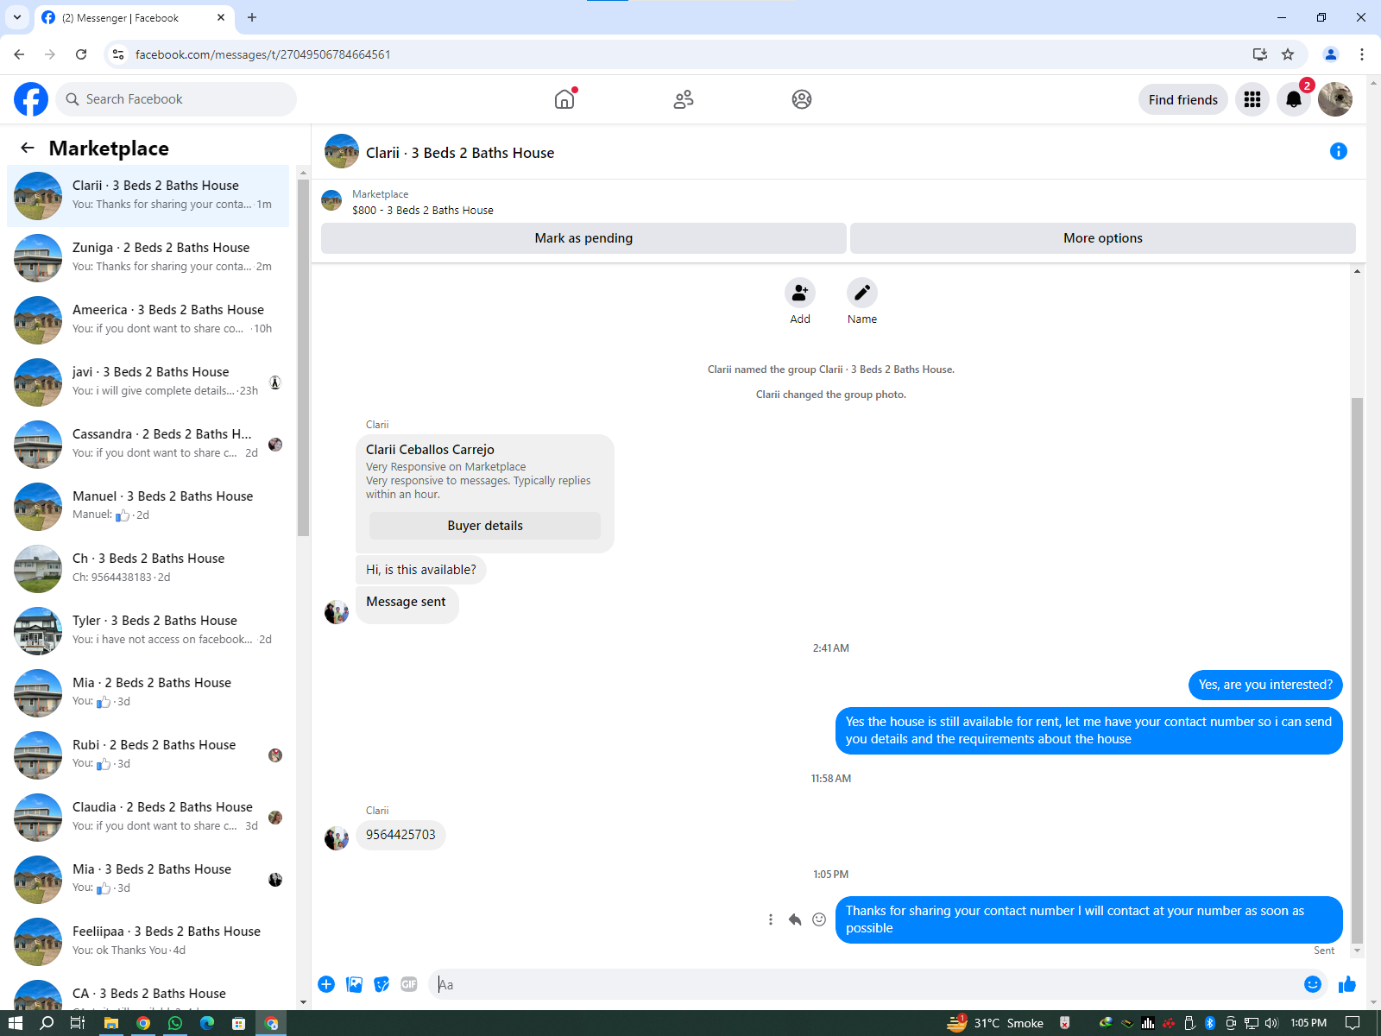Open the account profile picture menu
The height and width of the screenshot is (1036, 1381).
coord(1335,99)
